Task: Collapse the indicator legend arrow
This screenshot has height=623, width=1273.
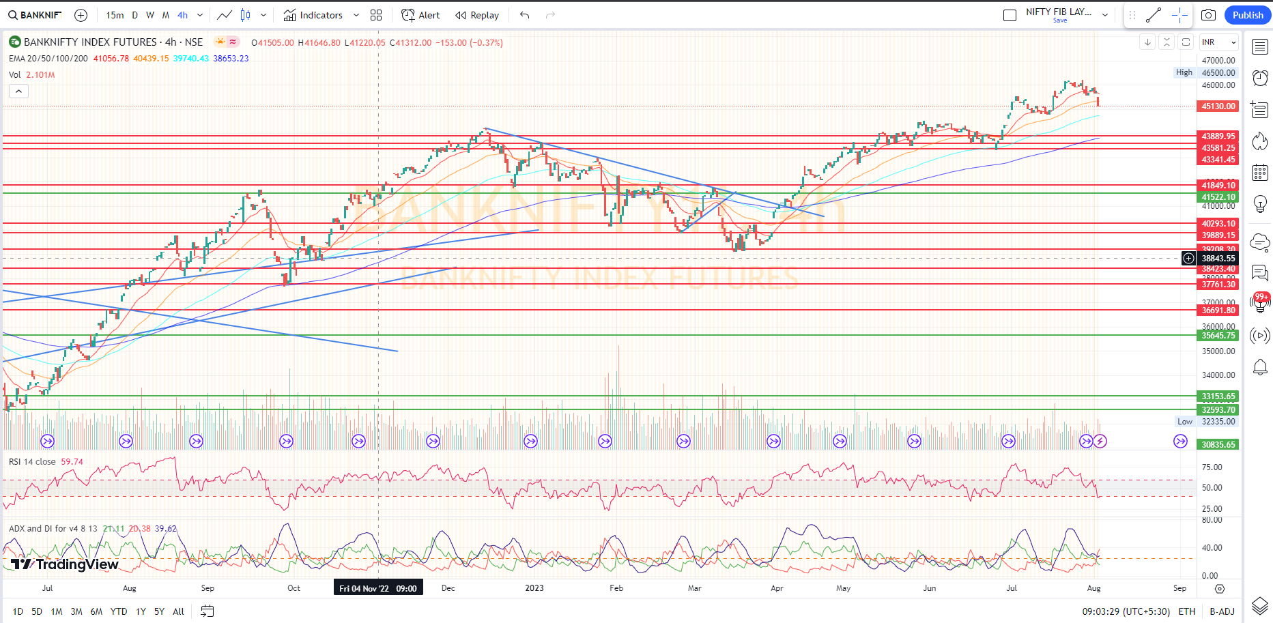Action: pos(18,91)
